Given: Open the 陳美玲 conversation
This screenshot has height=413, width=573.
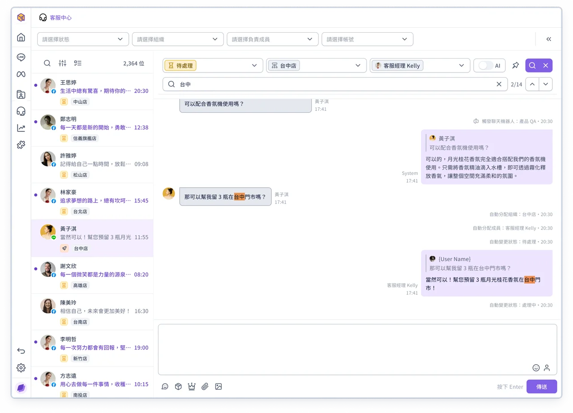Looking at the screenshot, I should click(92, 312).
